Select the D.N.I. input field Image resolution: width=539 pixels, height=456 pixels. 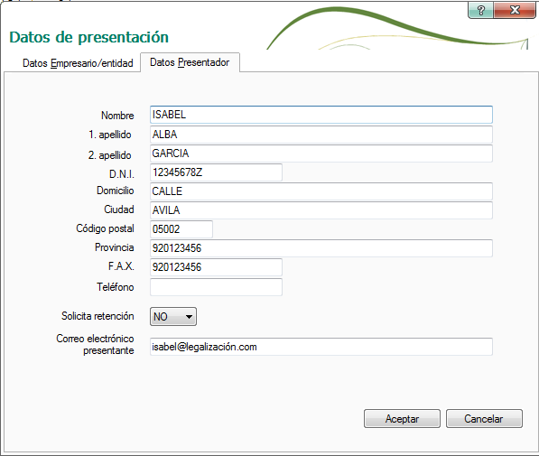click(216, 172)
